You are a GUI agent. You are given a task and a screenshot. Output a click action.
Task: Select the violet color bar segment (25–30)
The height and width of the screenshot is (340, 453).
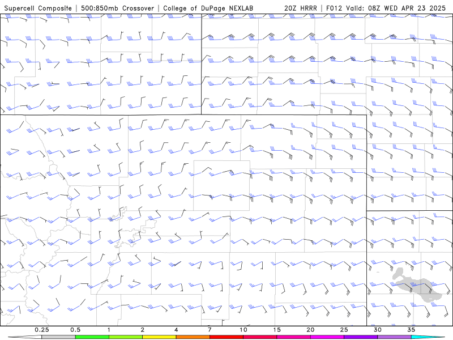pyautogui.click(x=361, y=337)
